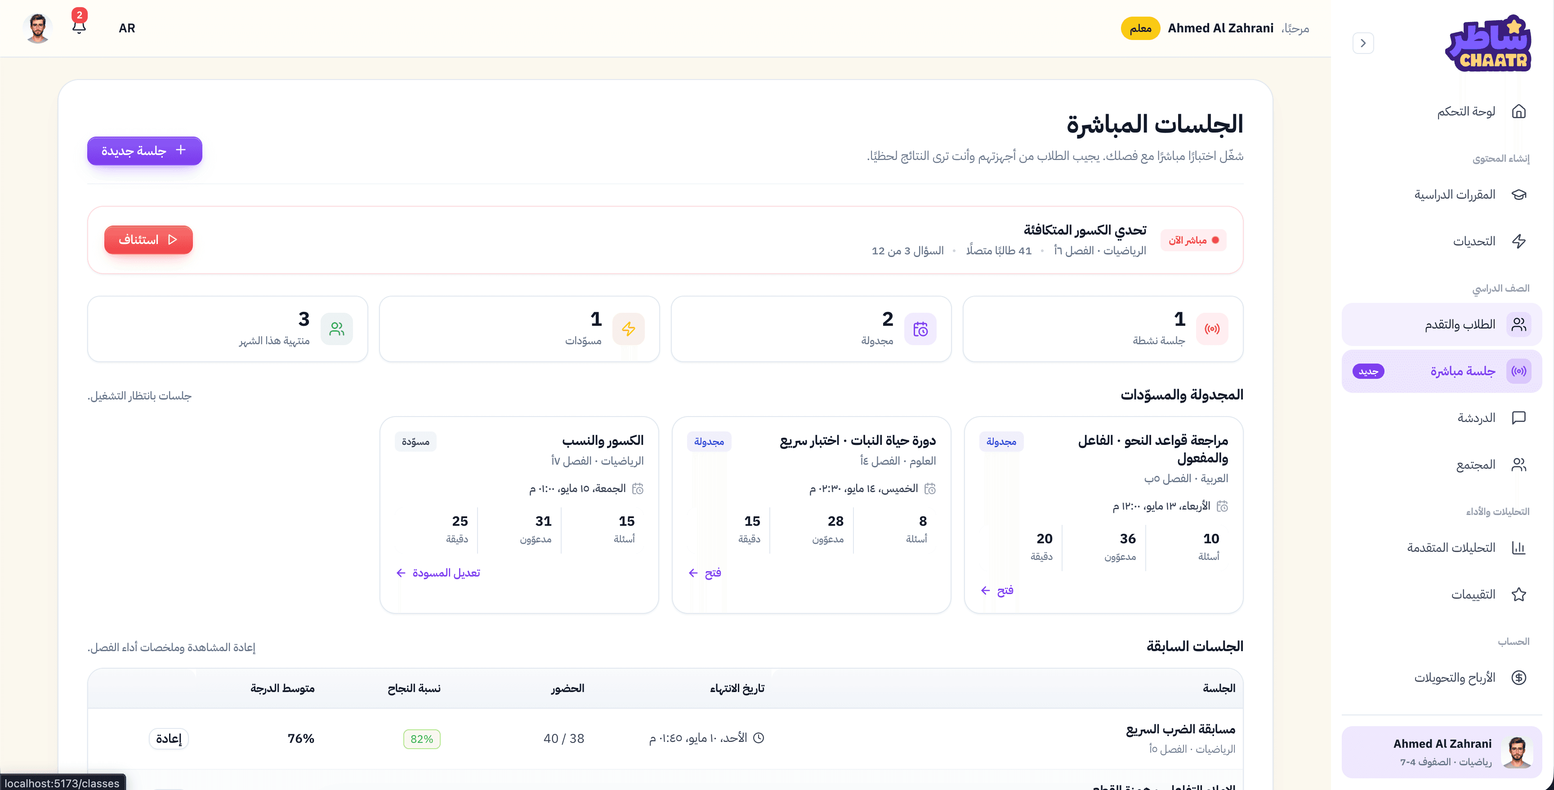
Task: Click فتح link on plant life cycle card
Action: 705,573
